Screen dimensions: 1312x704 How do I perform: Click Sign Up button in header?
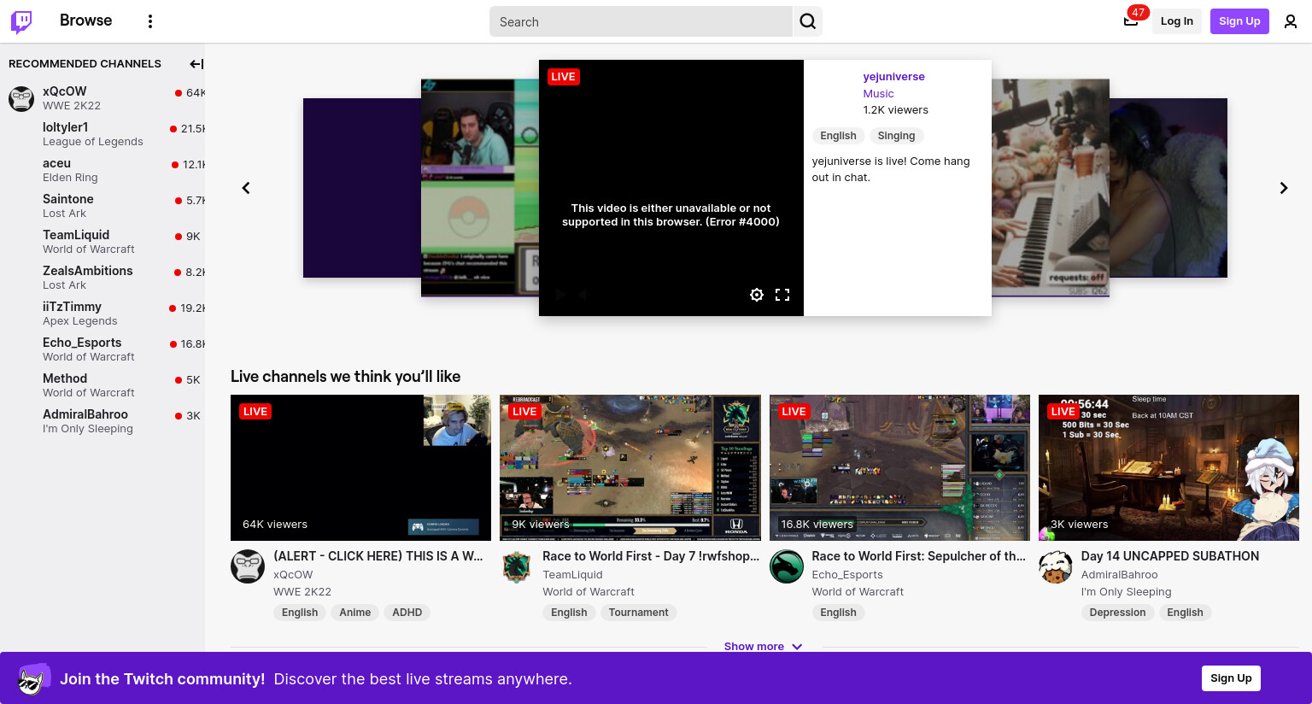pyautogui.click(x=1239, y=21)
